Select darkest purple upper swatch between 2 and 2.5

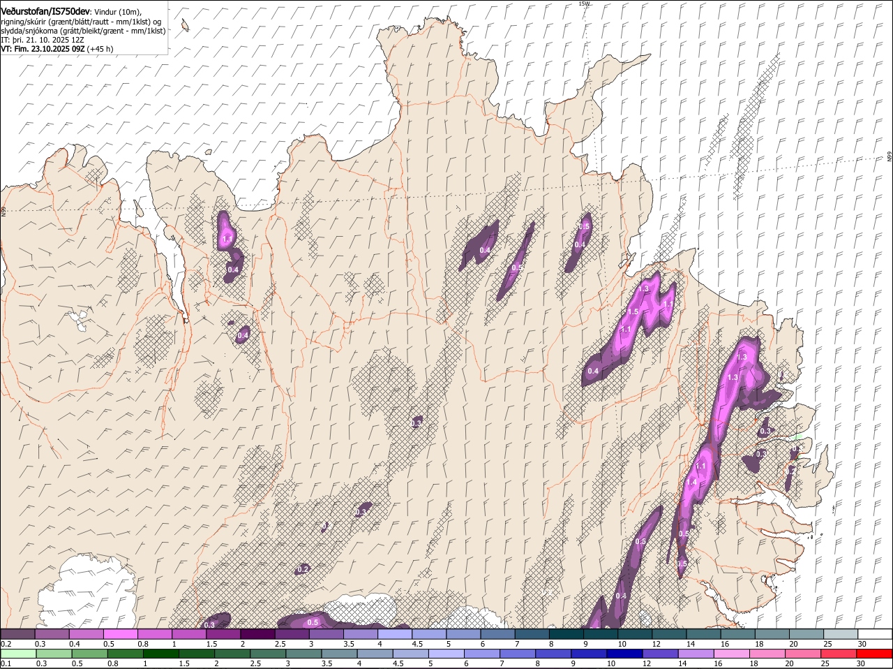[x=257, y=634]
